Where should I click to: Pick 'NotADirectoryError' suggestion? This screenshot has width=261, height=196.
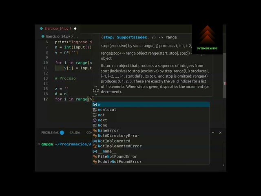[150, 136]
